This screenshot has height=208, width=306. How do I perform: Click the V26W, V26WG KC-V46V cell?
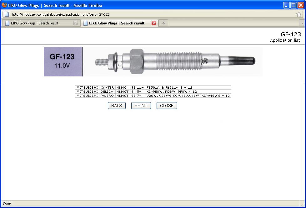(188, 96)
